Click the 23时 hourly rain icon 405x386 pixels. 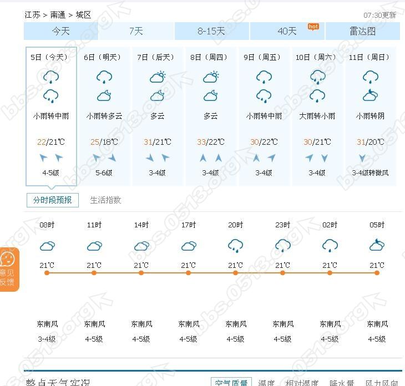click(x=283, y=246)
